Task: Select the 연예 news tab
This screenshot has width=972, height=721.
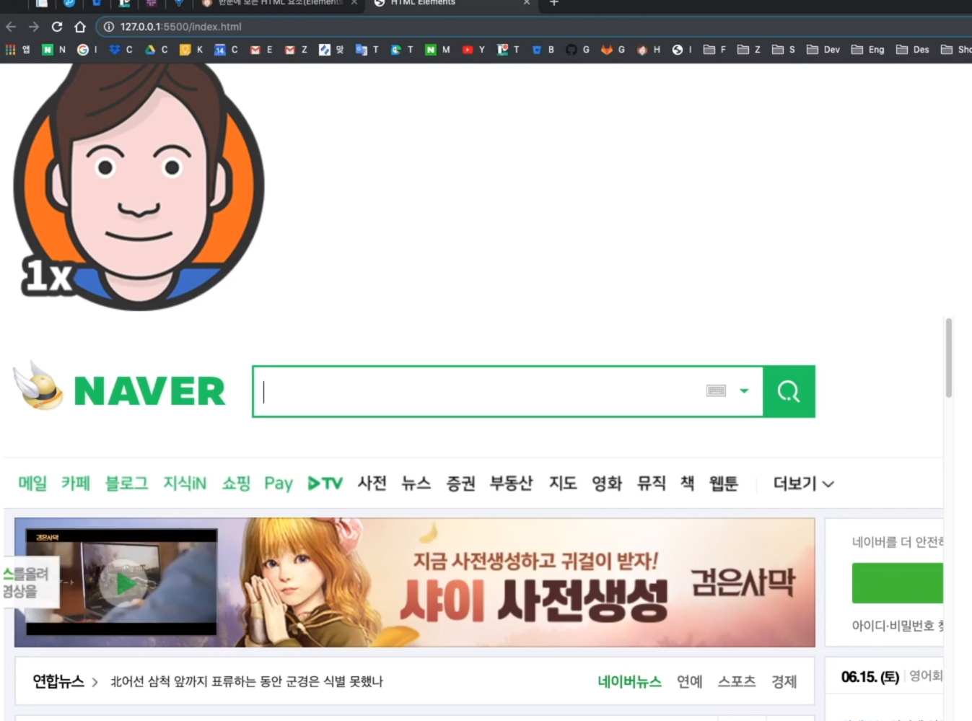Action: [x=690, y=681]
